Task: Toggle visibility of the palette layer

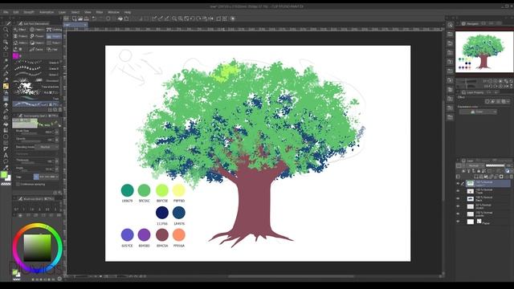Action: [x=458, y=214]
